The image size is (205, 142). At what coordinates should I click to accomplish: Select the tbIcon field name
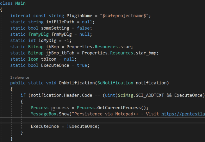pyautogui.click(x=49, y=59)
